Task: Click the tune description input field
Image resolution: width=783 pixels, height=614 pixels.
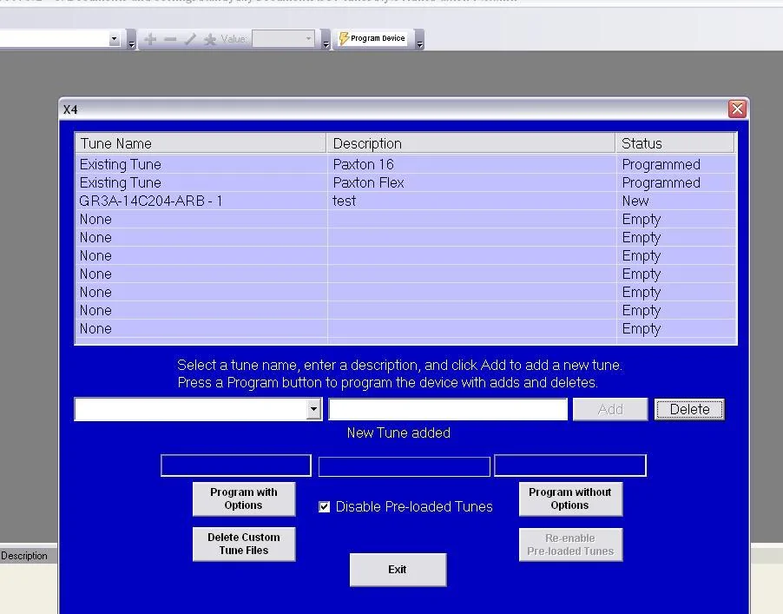Action: coord(448,409)
